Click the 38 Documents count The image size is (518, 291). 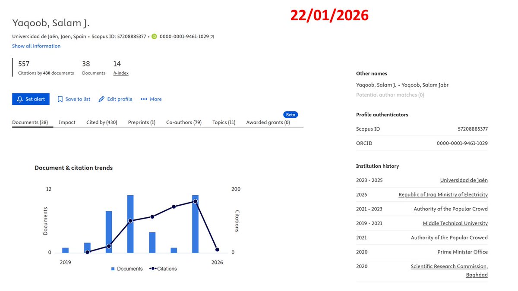click(86, 64)
